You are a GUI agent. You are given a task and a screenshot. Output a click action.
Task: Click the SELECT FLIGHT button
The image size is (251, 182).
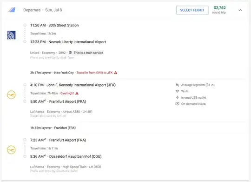pyautogui.click(x=192, y=10)
